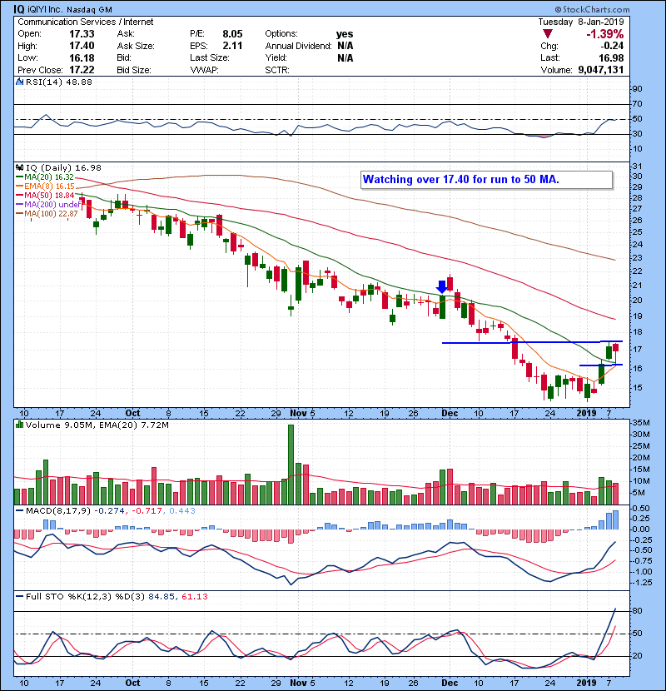This screenshot has width=666, height=691.
Task: Click the SCTR label
Action: point(277,70)
